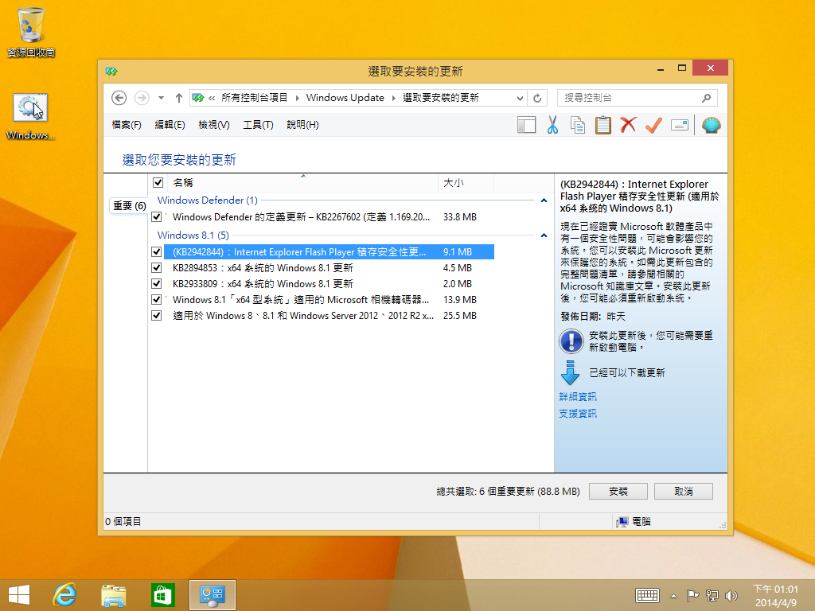Open the 工具(T) menu
This screenshot has height=611, width=815.
pyautogui.click(x=258, y=125)
